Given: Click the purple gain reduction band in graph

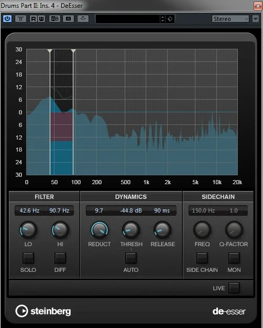Looking at the screenshot, I should point(61,127).
